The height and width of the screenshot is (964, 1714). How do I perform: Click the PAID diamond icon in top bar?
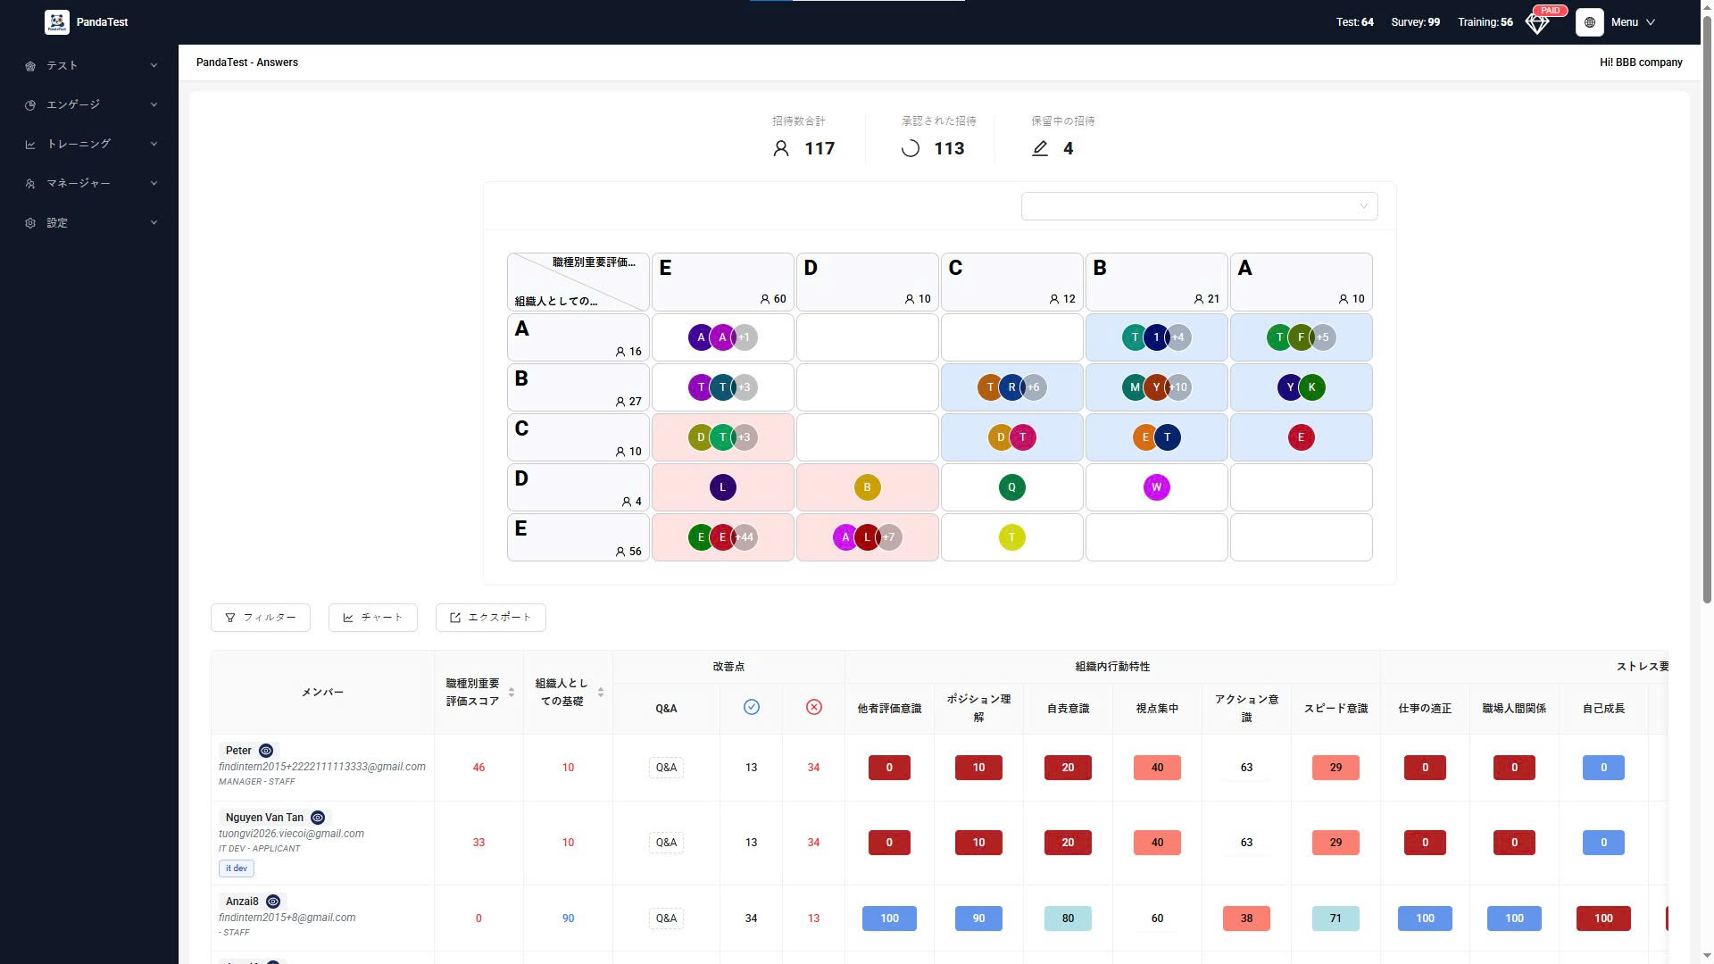tap(1536, 24)
